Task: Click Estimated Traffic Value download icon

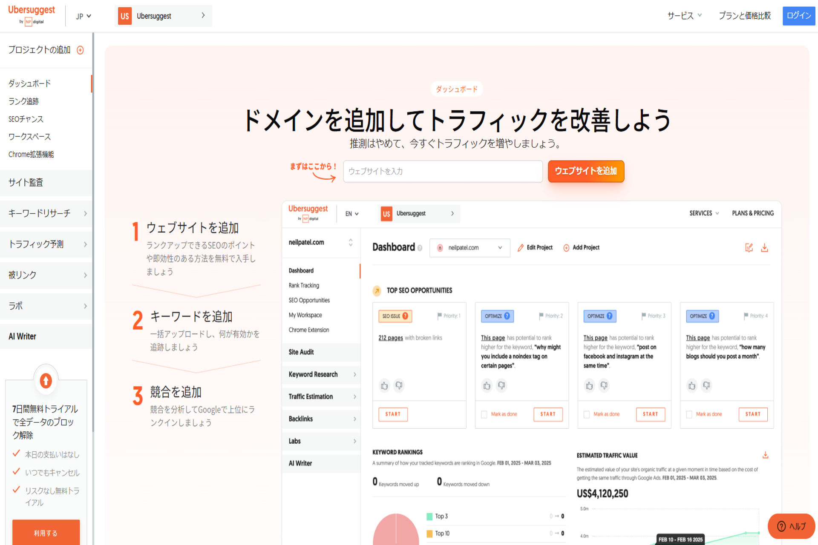Action: coord(765,455)
